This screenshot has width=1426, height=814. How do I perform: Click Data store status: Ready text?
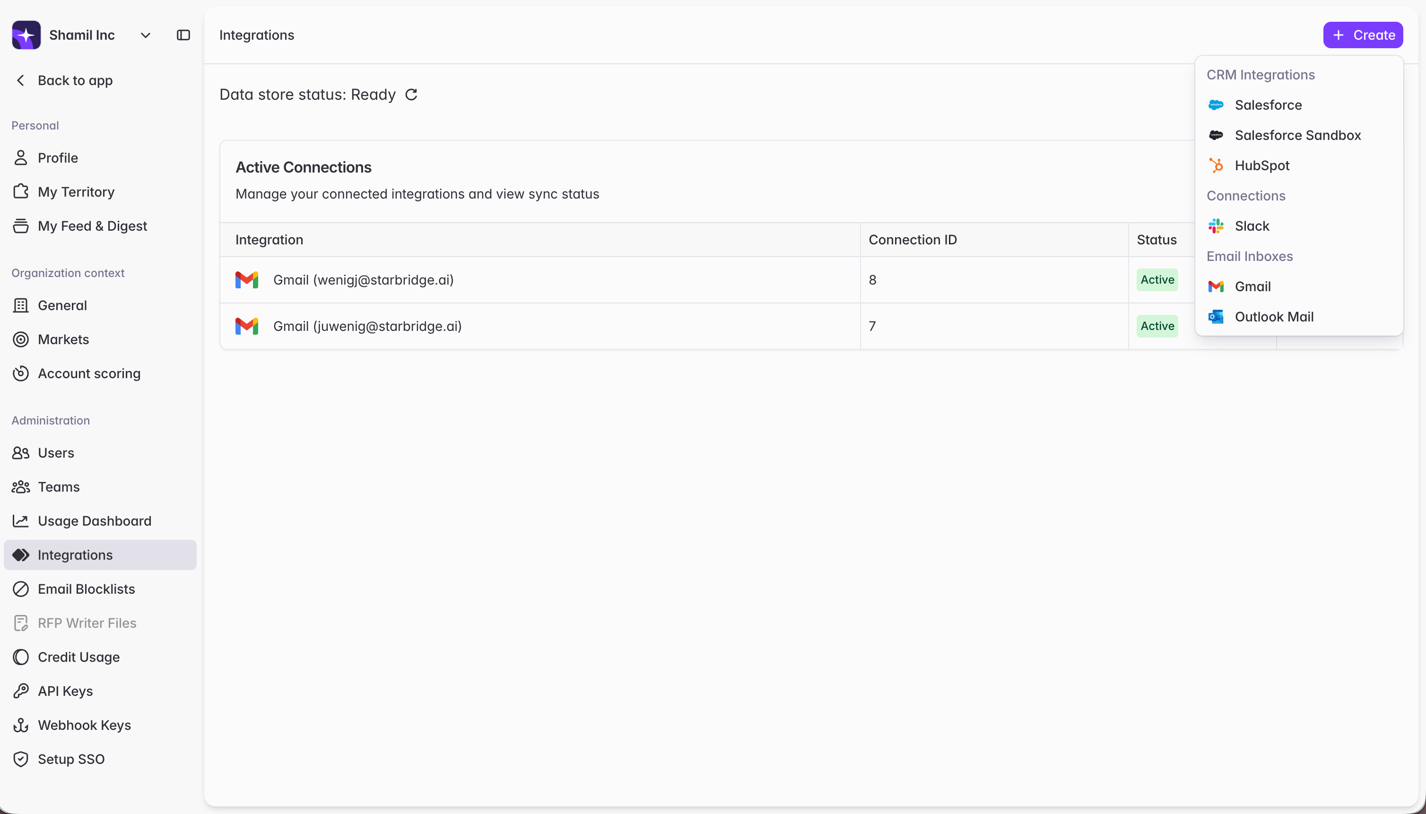[307, 95]
